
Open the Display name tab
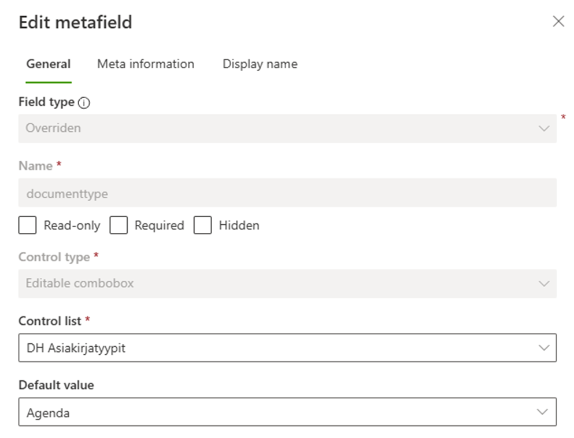point(260,64)
